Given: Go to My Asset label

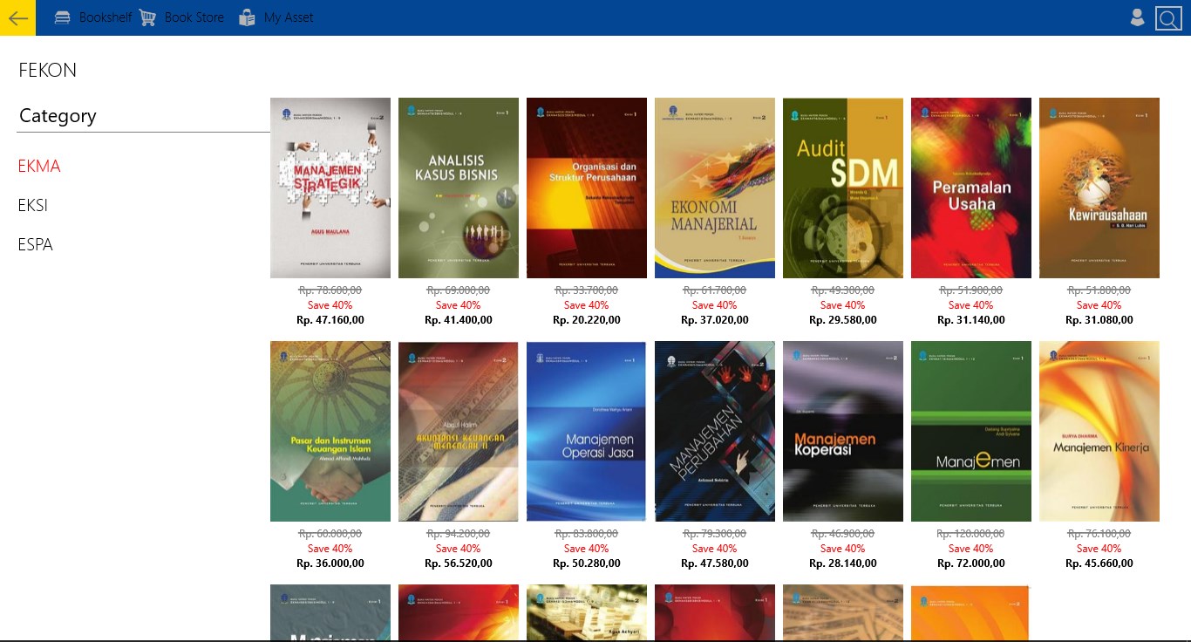Looking at the screenshot, I should (x=289, y=17).
